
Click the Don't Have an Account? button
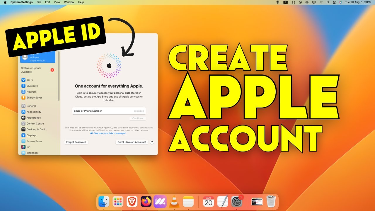point(132,142)
